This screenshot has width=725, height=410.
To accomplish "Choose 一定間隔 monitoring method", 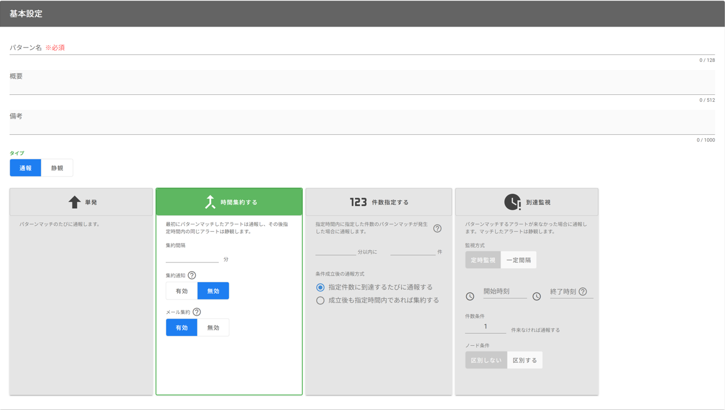I will (x=518, y=260).
